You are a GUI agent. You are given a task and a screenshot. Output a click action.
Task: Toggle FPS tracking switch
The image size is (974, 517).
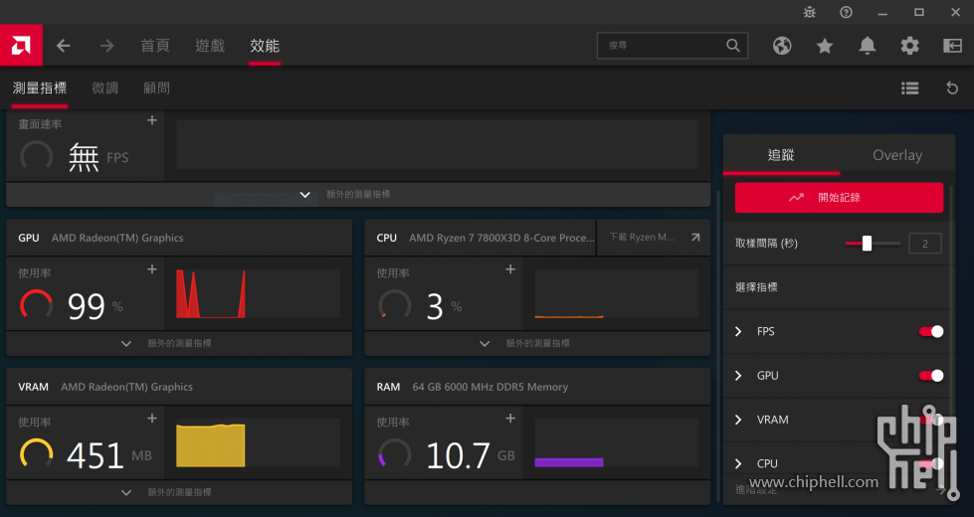931,331
